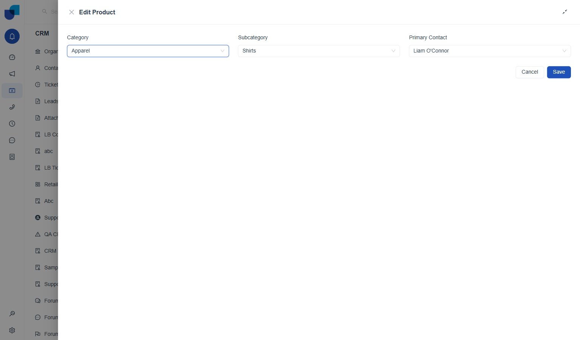Open the abc item in sidebar
Viewport: 580px width, 340px height.
44,151
